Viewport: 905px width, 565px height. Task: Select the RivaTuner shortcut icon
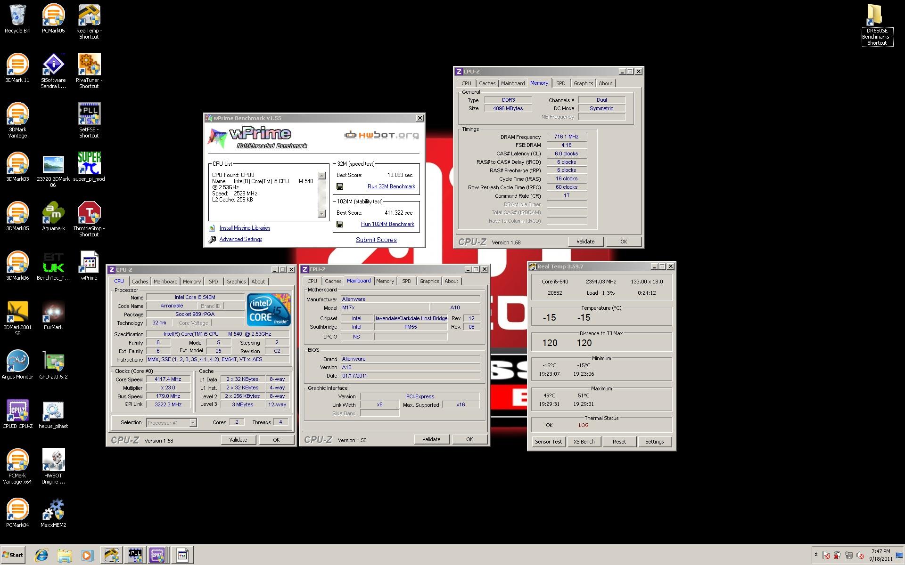(x=89, y=71)
